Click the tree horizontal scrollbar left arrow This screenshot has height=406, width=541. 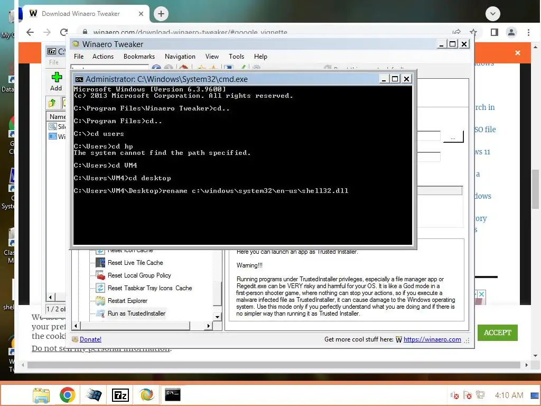(76, 326)
